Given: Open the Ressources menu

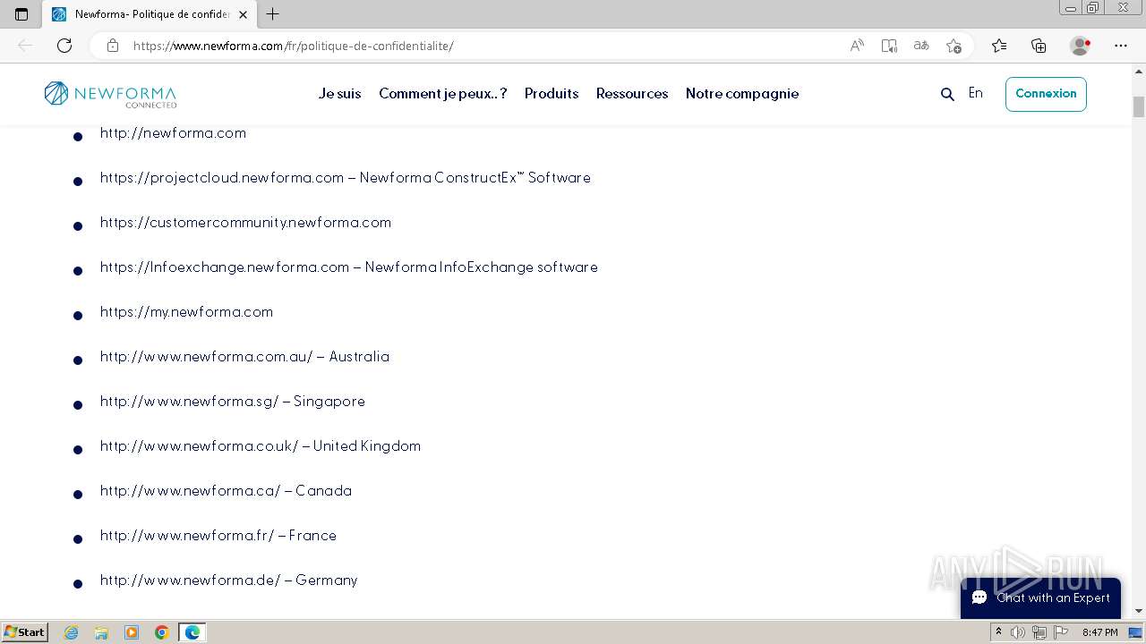Looking at the screenshot, I should point(632,94).
